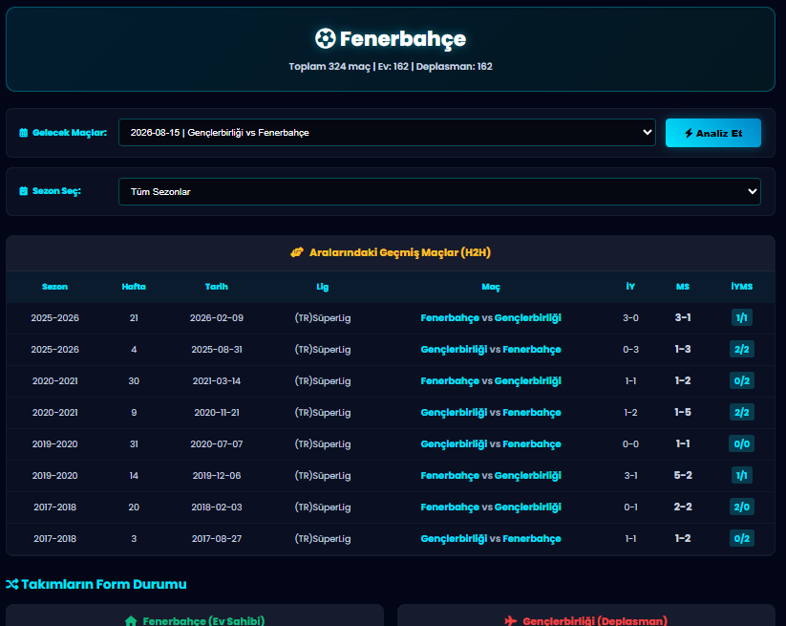
Task: Click the date cell 2025-08-31
Action: 217,350
